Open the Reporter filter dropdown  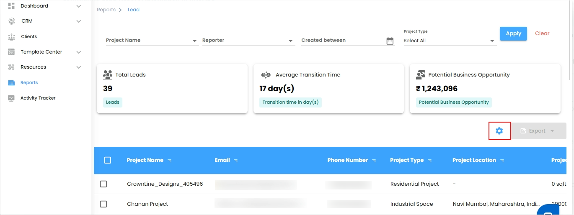click(248, 41)
